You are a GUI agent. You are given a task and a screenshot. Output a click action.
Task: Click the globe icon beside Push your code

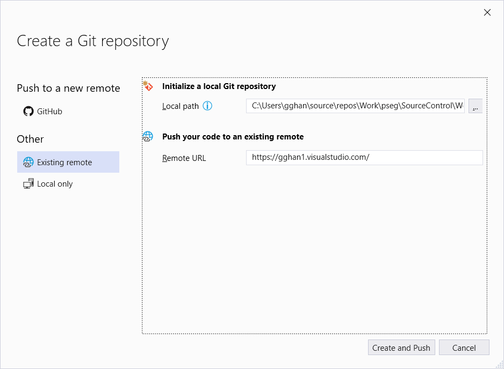(x=148, y=137)
